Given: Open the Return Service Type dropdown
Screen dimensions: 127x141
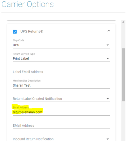Looking at the screenshot, I should 61,59.
